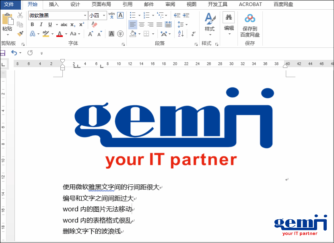Open the font size dropdown
Screen dimensions: 334x243
[x=104, y=15]
